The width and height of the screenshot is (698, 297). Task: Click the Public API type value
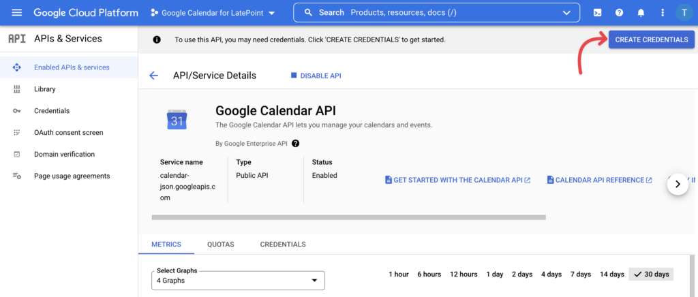tap(252, 175)
